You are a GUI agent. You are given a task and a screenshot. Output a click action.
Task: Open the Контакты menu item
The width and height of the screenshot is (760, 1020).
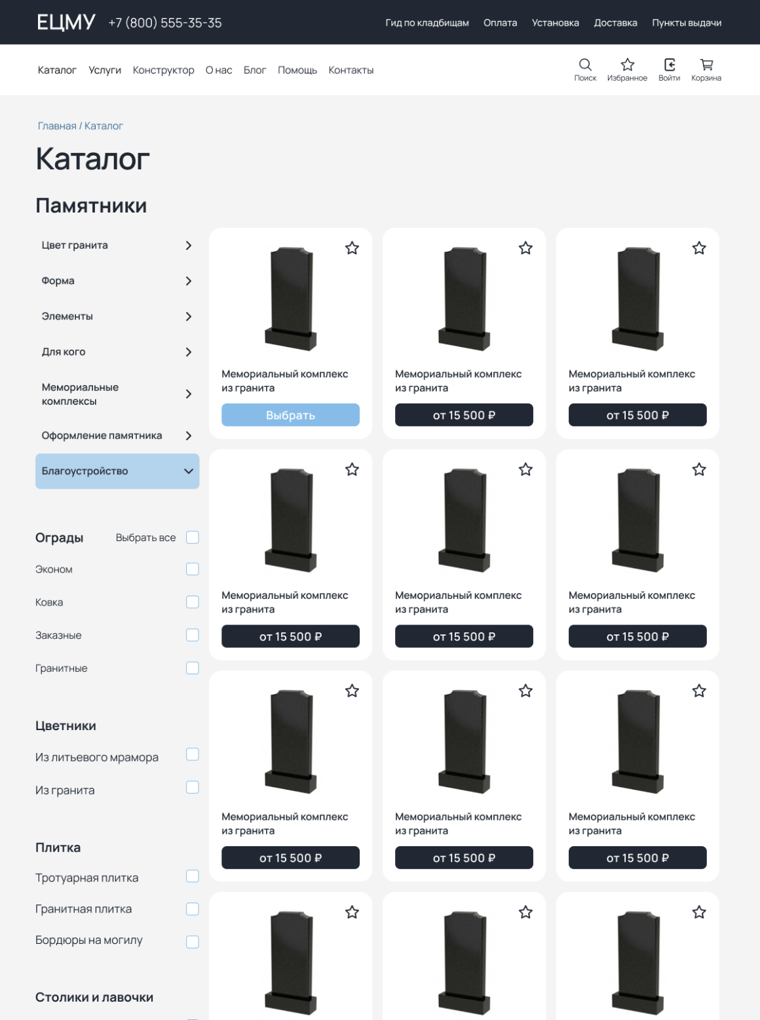coord(351,70)
